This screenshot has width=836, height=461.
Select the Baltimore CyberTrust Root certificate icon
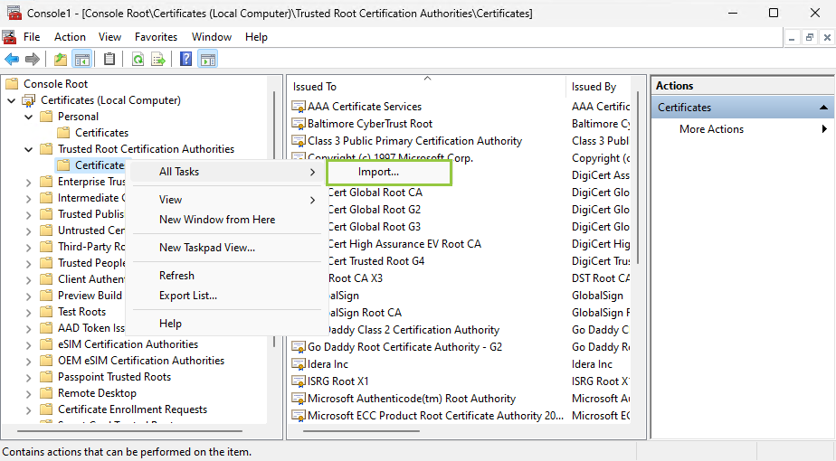[x=299, y=124]
